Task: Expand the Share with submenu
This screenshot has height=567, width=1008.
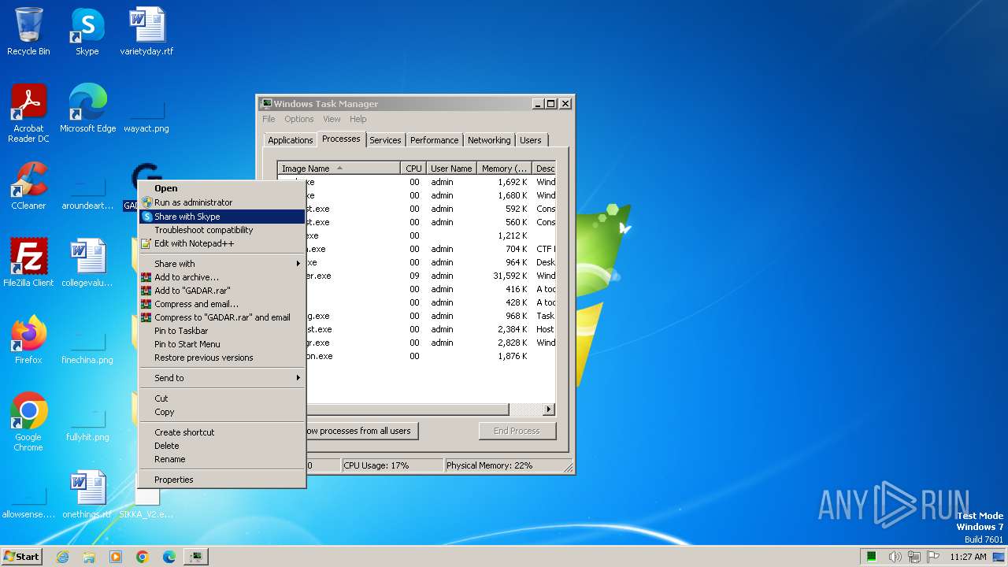Action: 222,264
